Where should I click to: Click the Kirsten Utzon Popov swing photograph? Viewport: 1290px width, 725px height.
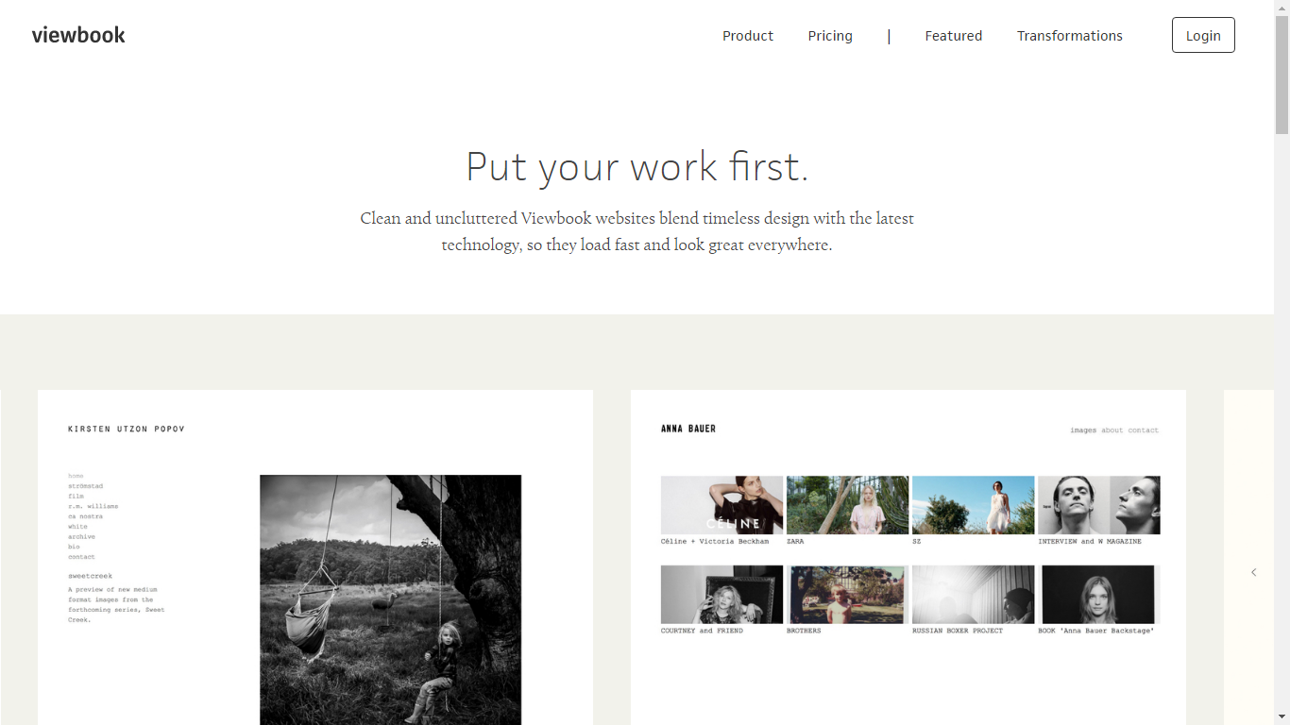tap(390, 599)
